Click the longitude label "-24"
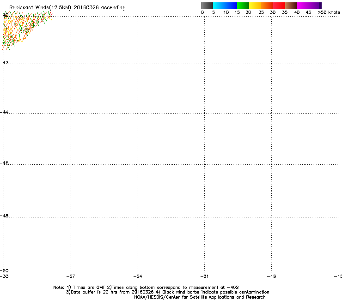The image size is (342, 300). 138,276
